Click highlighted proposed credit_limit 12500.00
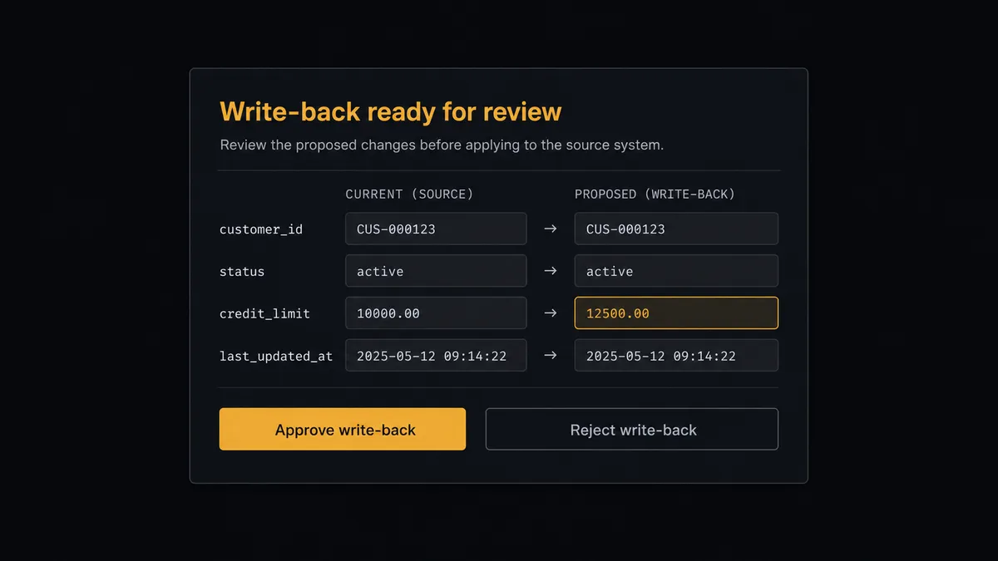Screen dimensions: 998x561 (676, 313)
